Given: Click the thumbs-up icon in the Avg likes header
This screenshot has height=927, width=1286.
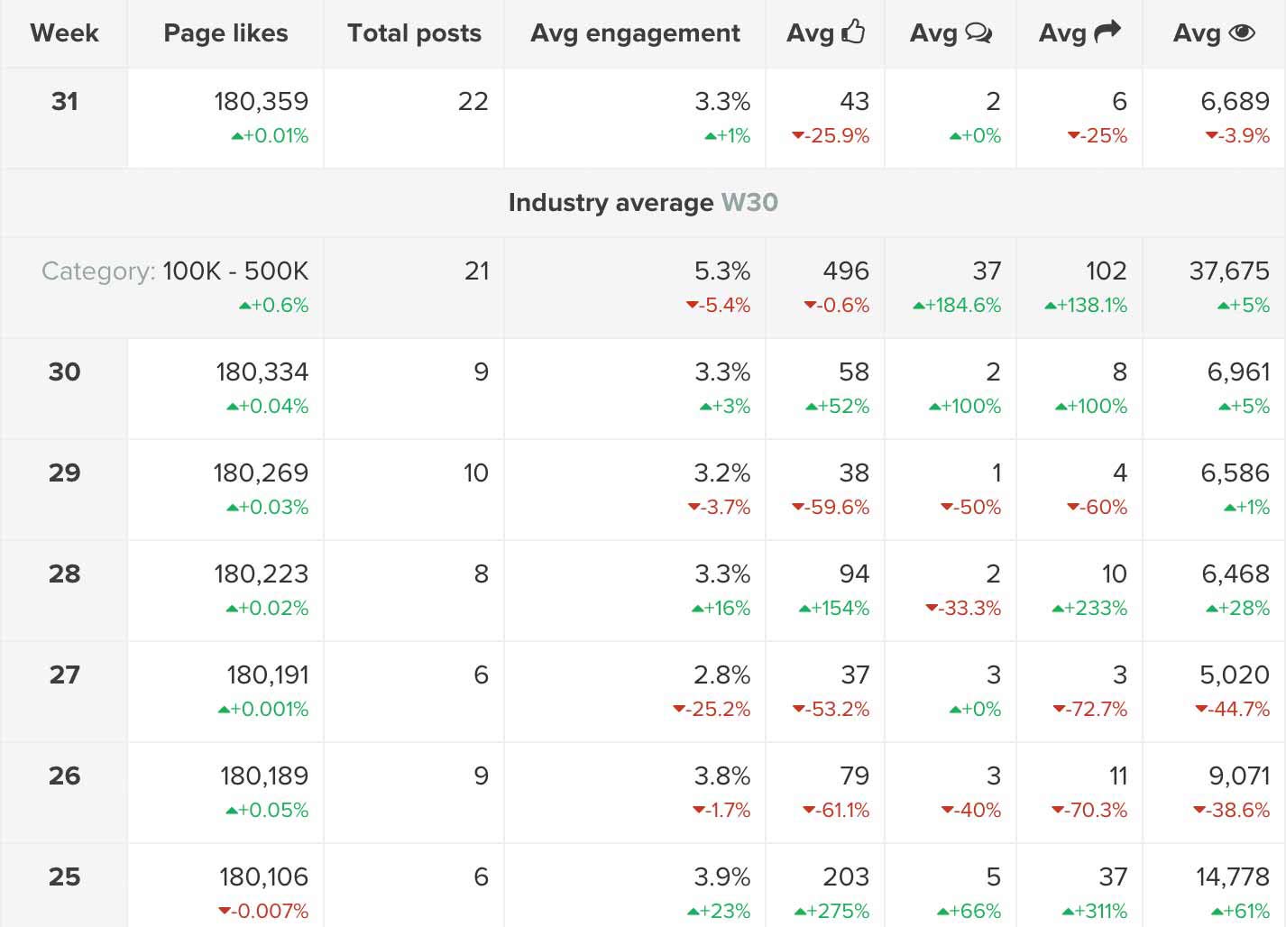Looking at the screenshot, I should [x=853, y=32].
